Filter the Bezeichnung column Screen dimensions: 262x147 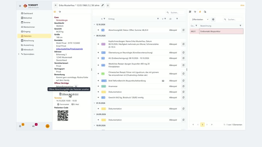pos(240,26)
